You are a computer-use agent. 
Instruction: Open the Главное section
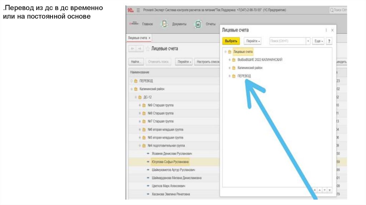pyautogui.click(x=148, y=24)
